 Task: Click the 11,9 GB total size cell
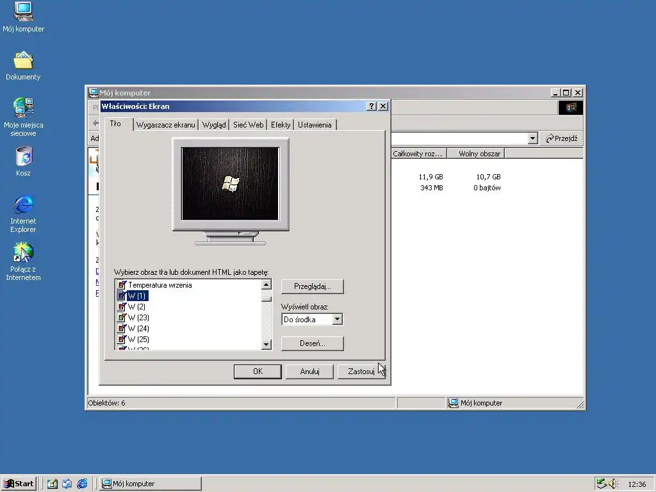430,177
